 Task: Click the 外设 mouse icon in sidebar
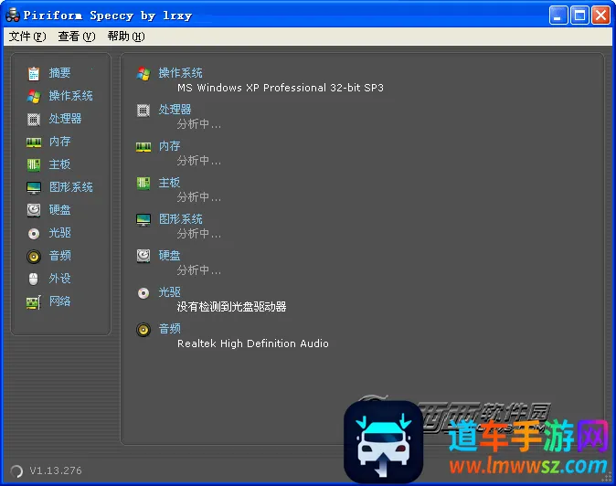tap(34, 279)
